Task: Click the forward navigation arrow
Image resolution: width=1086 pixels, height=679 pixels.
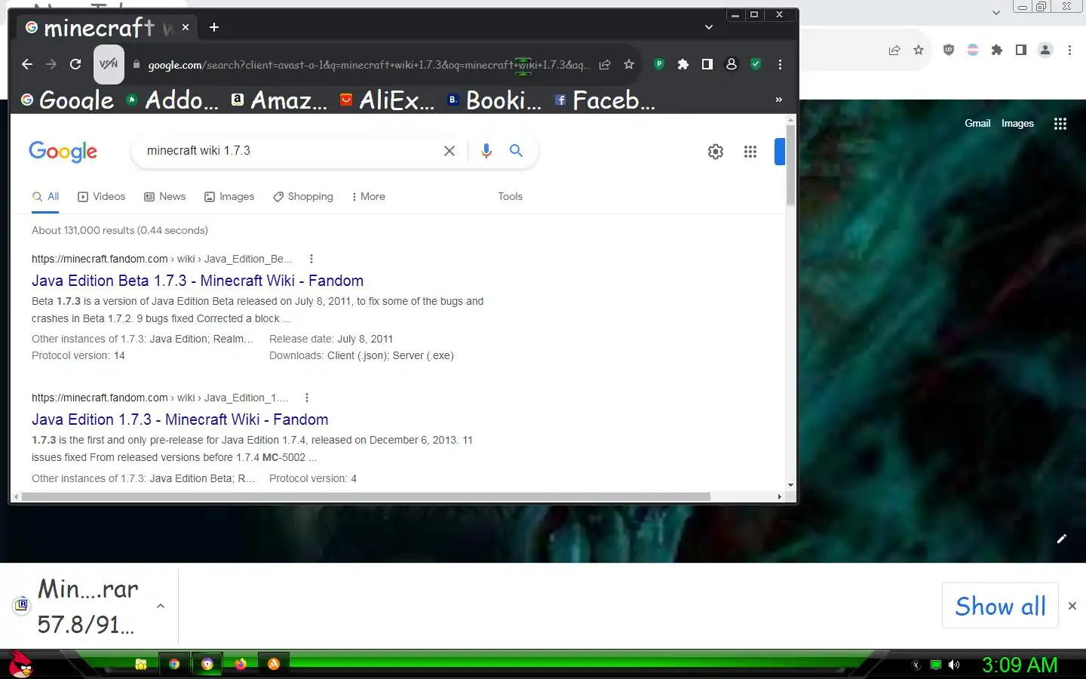Action: (x=51, y=65)
